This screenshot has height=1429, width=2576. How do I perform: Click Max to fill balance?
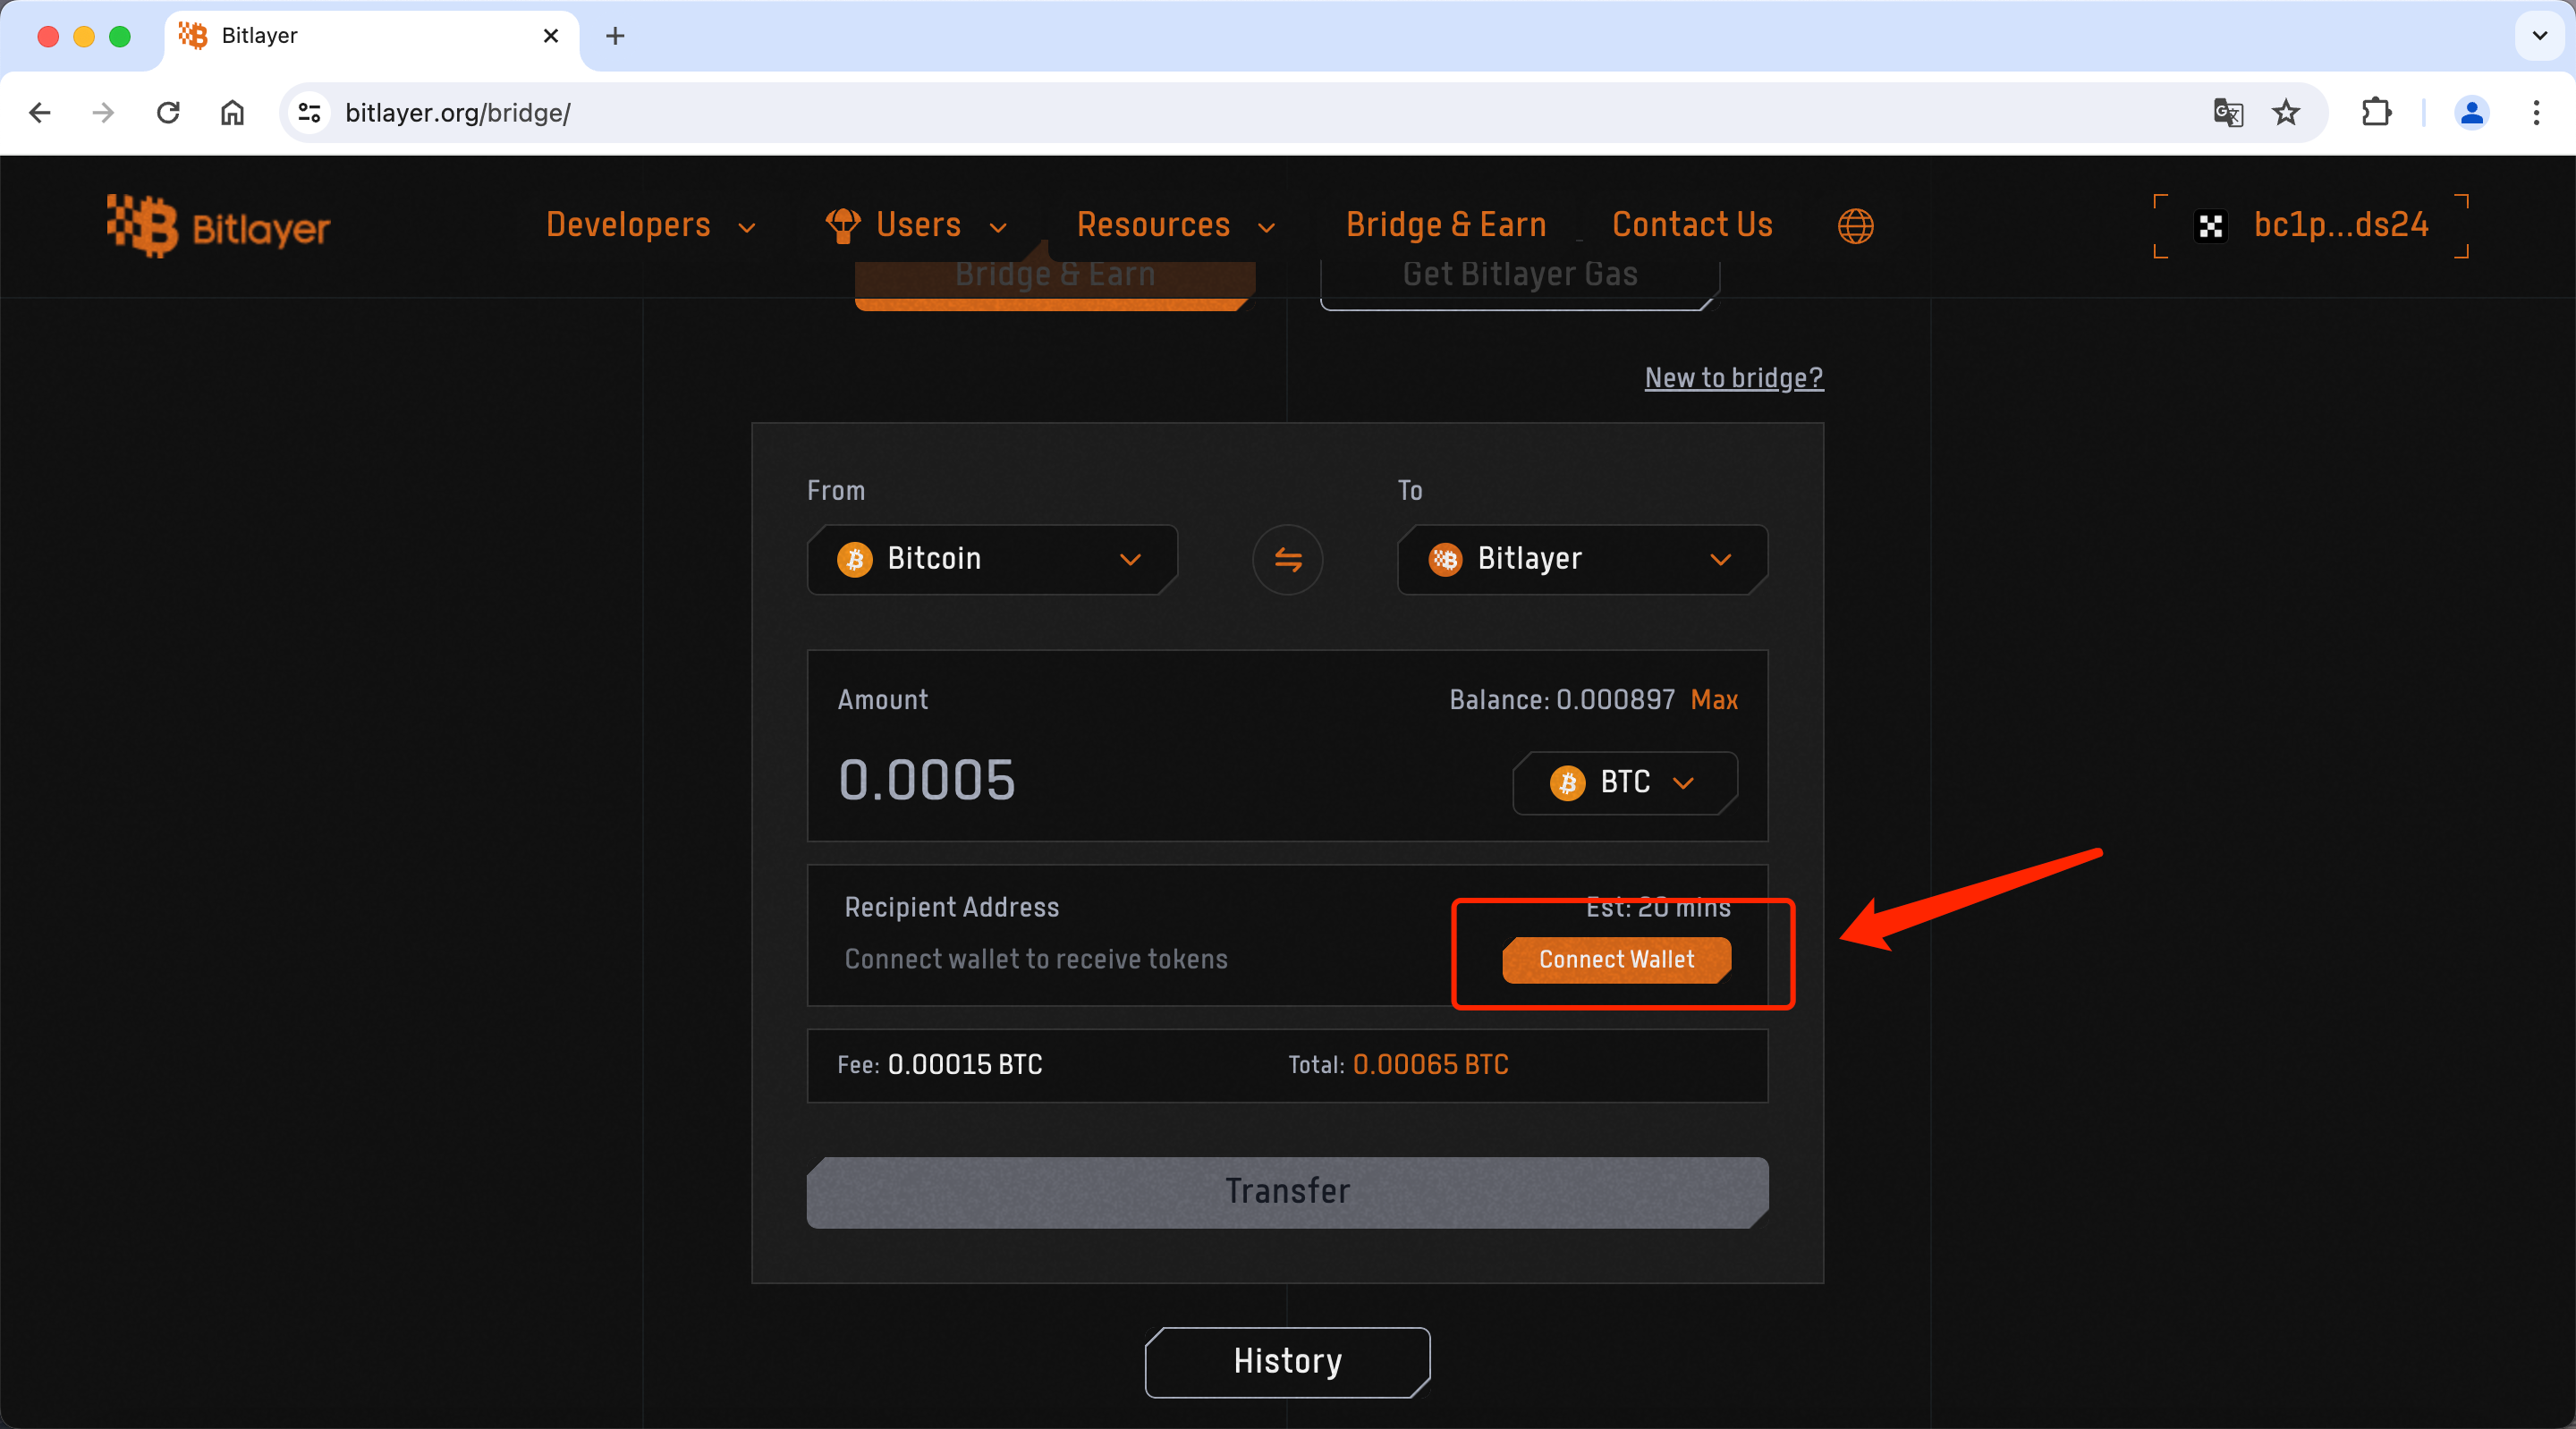[x=1713, y=700]
